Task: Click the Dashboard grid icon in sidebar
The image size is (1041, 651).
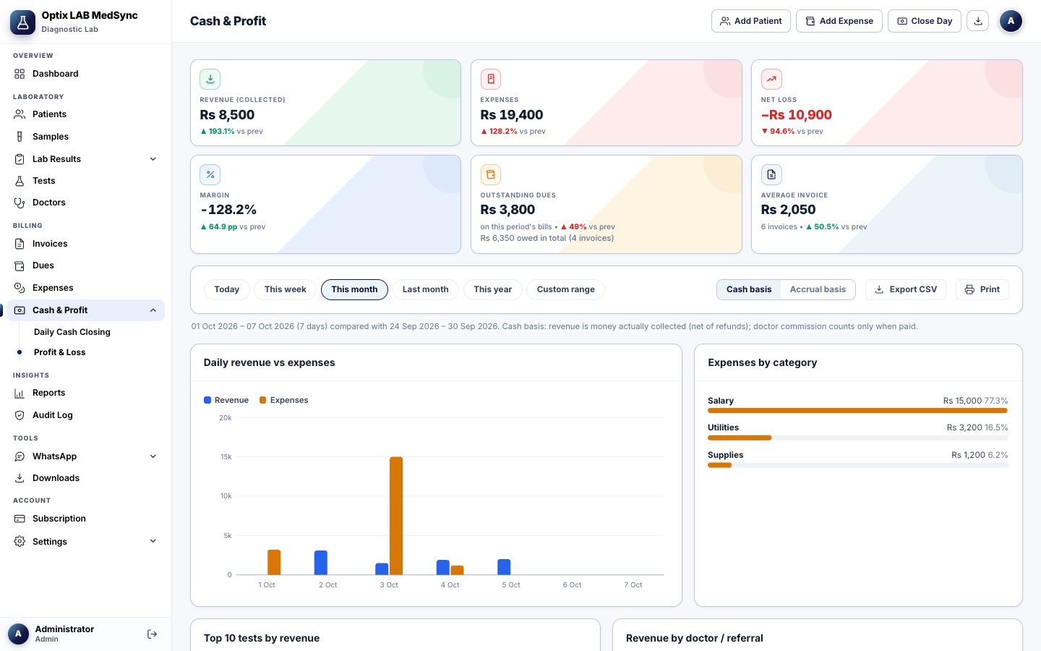Action: pyautogui.click(x=20, y=74)
